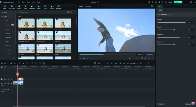Screen dimensions: 196x107
Task: Hide the Video 1 track with the eye icon
Action: coord(11,83)
